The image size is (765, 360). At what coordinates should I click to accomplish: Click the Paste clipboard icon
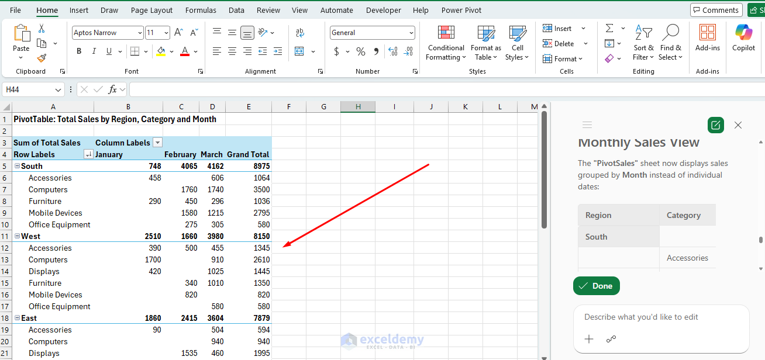[21, 34]
